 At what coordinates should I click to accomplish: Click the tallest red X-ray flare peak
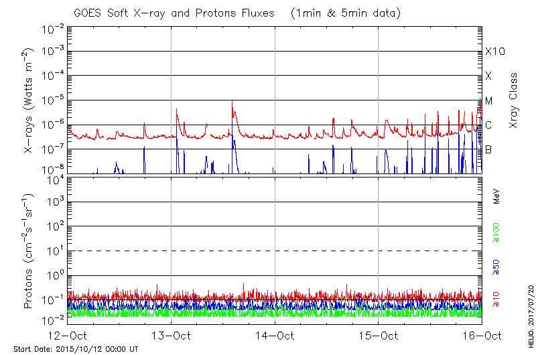pos(232,102)
